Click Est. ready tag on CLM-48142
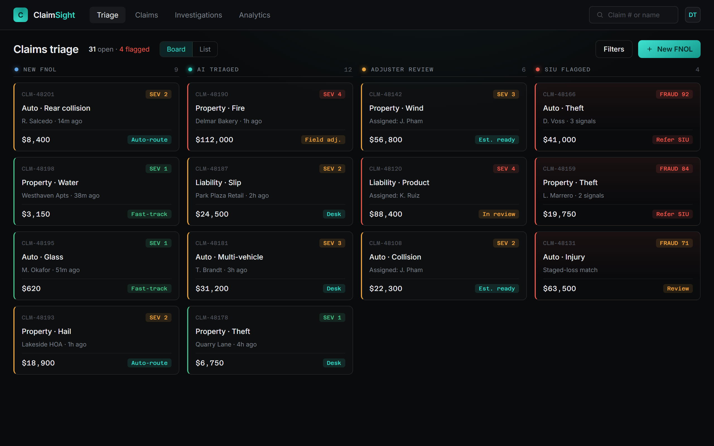This screenshot has width=714, height=446. [x=497, y=140]
